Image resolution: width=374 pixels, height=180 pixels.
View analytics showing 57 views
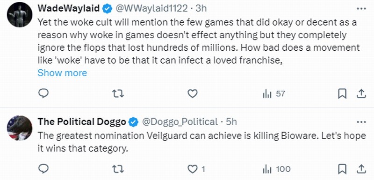pos(273,94)
